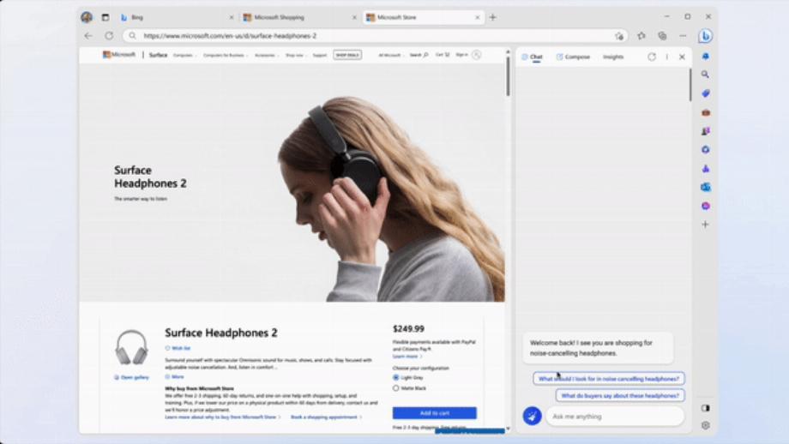Open the Learn more payments link
789x444 pixels.
[x=407, y=357]
